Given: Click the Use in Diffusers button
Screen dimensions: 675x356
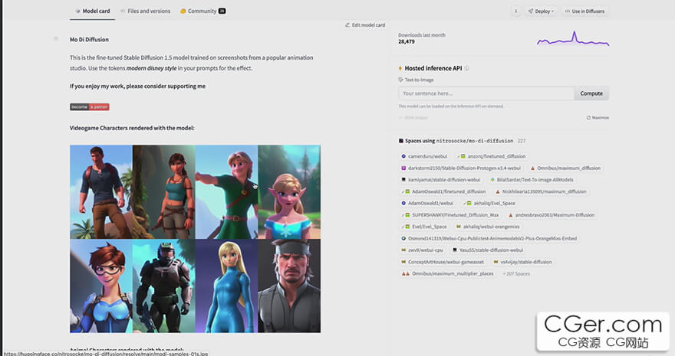Looking at the screenshot, I should coord(584,11).
